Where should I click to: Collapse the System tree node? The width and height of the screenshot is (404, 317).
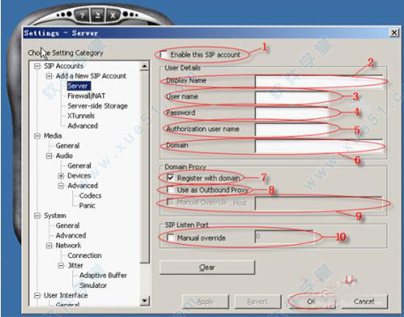[x=37, y=216]
